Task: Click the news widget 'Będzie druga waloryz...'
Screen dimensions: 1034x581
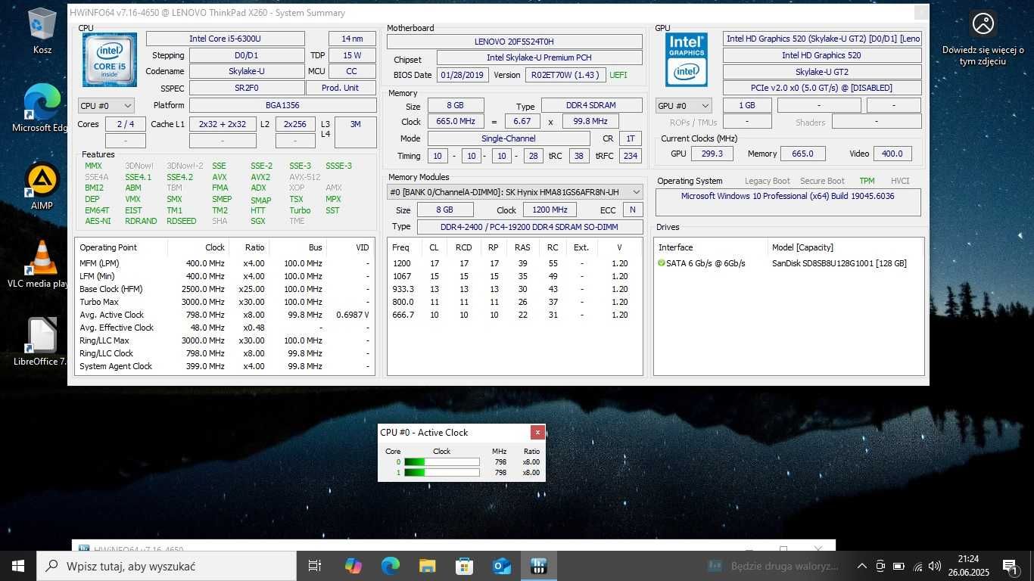Action: [773, 566]
